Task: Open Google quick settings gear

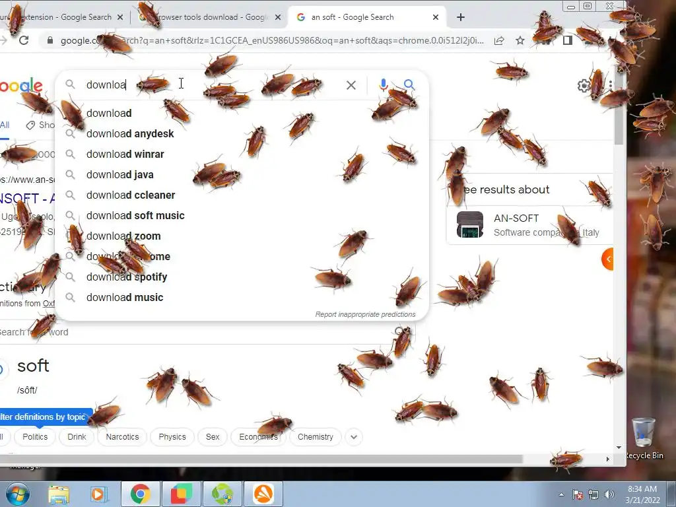Action: [x=584, y=85]
